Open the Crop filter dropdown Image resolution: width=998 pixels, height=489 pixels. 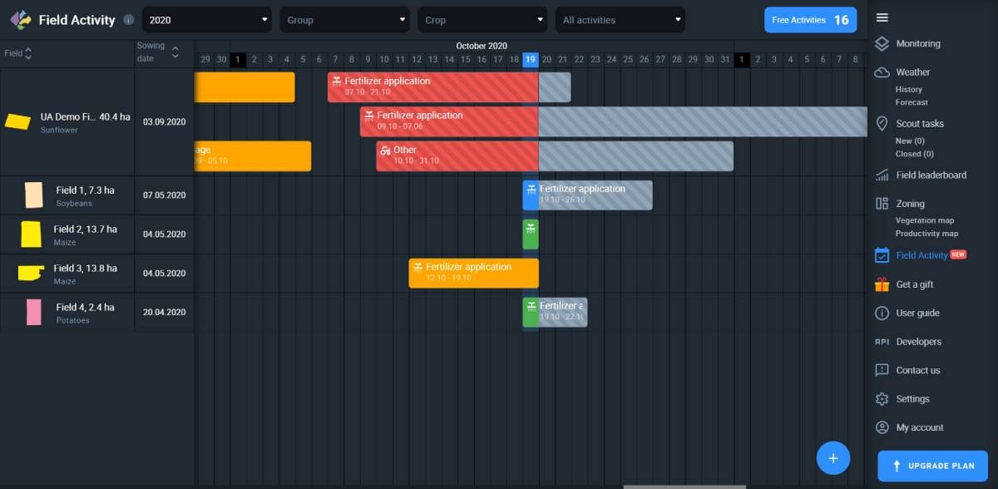(x=482, y=19)
